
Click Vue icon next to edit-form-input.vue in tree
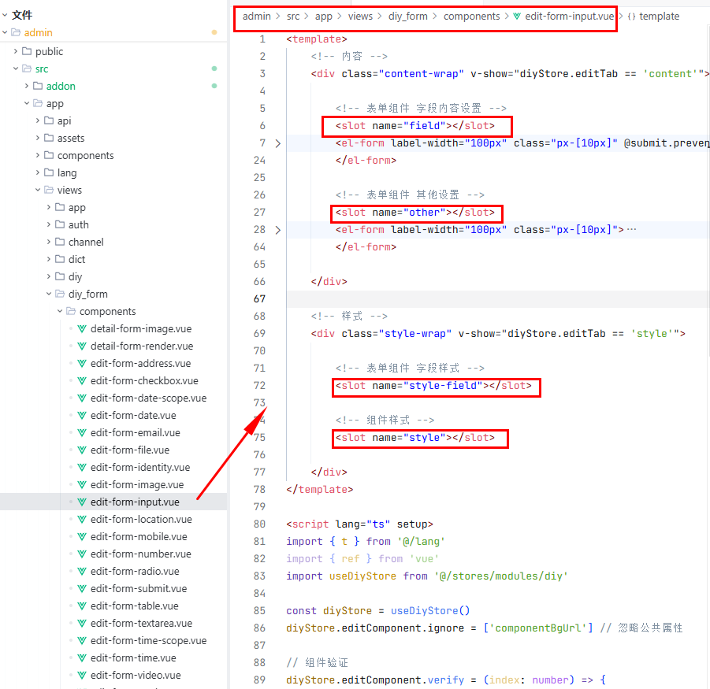pos(82,502)
